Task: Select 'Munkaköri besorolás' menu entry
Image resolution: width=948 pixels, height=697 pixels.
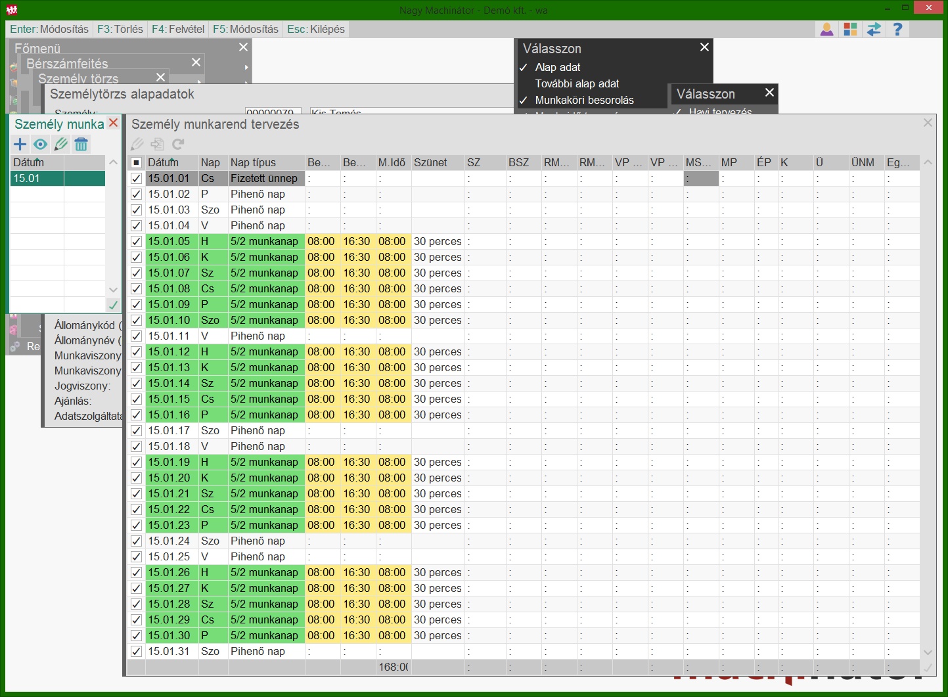Action: (584, 100)
